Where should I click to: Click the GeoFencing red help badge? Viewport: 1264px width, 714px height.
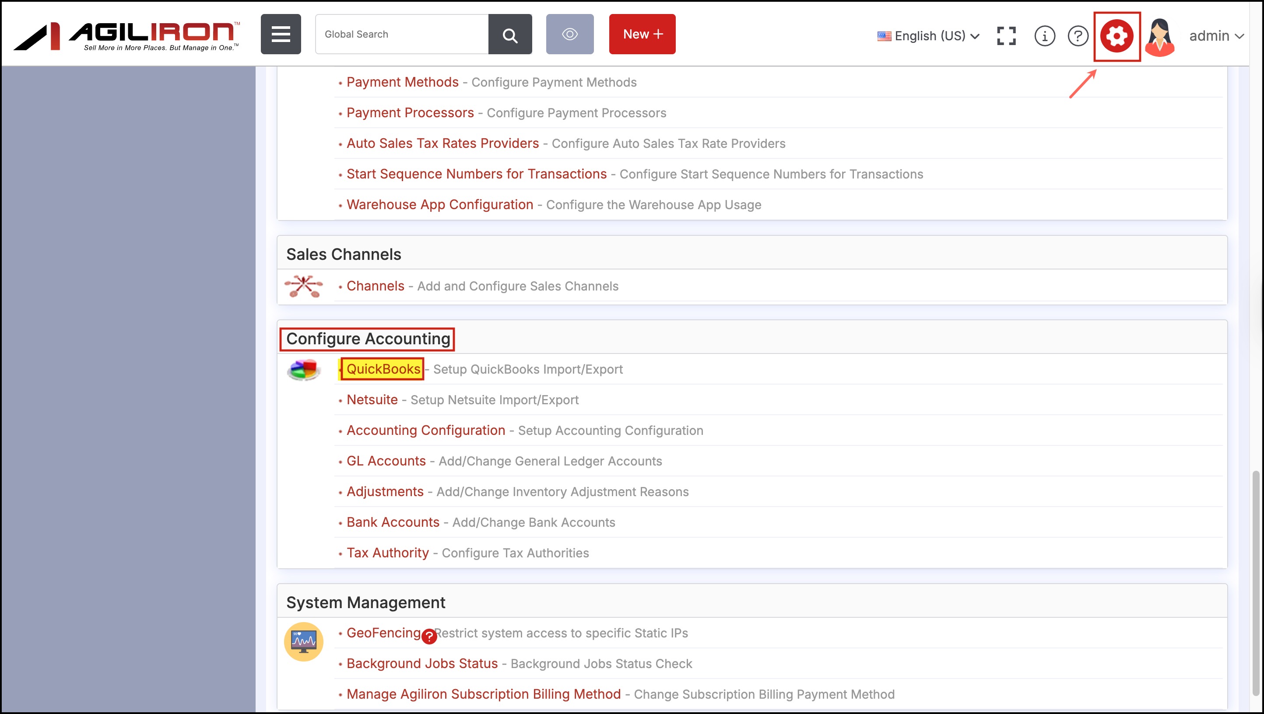tap(429, 636)
